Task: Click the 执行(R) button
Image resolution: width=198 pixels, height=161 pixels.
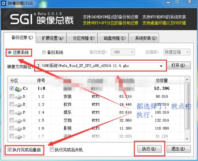Action: [x=149, y=149]
